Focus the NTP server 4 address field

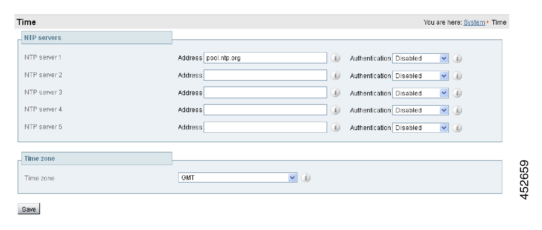coord(265,110)
